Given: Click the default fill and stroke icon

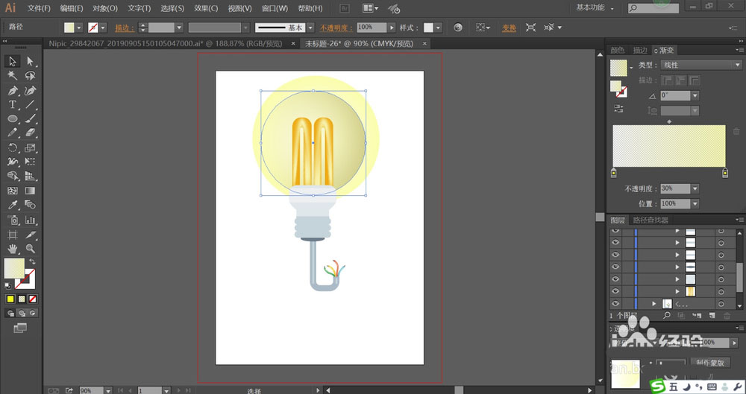Looking at the screenshot, I should (7, 286).
